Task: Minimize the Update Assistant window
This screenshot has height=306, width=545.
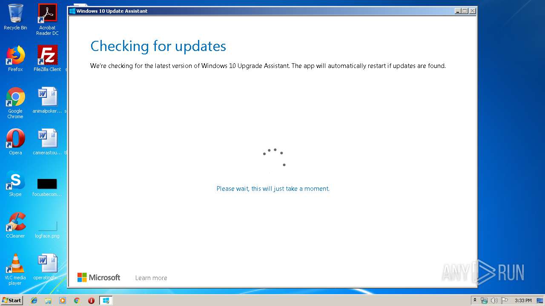Action: (x=458, y=11)
